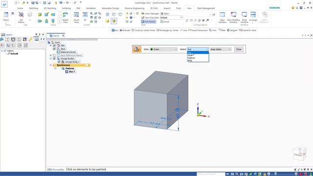Image resolution: width=313 pixels, height=176 pixels.
Task: Collapse the Design Bodies node
Action: (51, 59)
